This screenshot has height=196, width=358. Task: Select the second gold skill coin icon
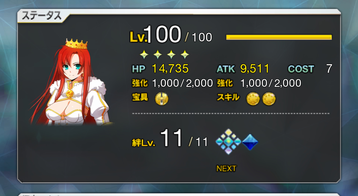(x=269, y=99)
